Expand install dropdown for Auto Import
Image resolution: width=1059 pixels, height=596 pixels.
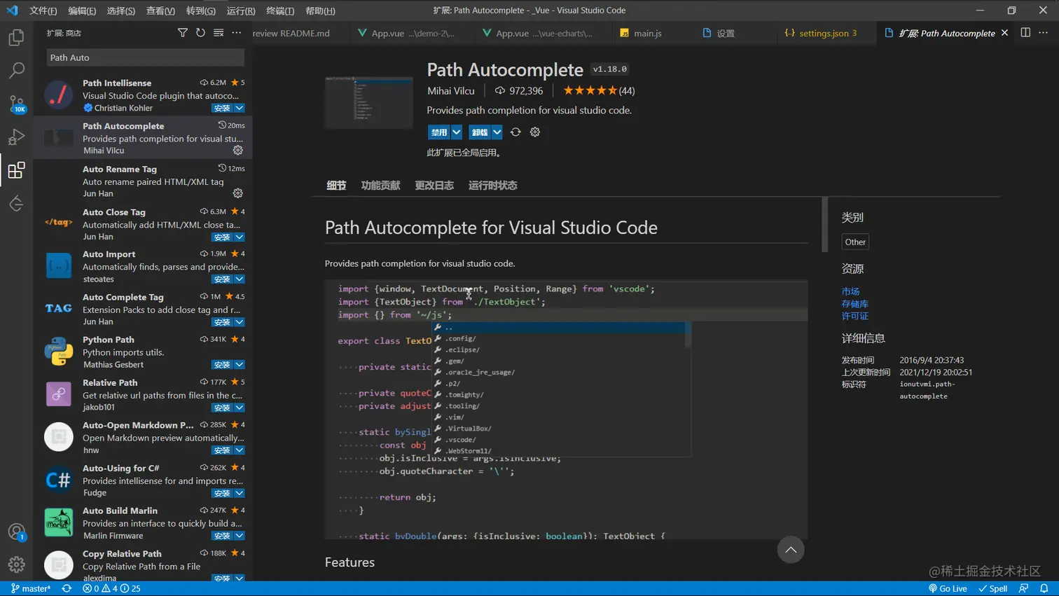coord(240,279)
